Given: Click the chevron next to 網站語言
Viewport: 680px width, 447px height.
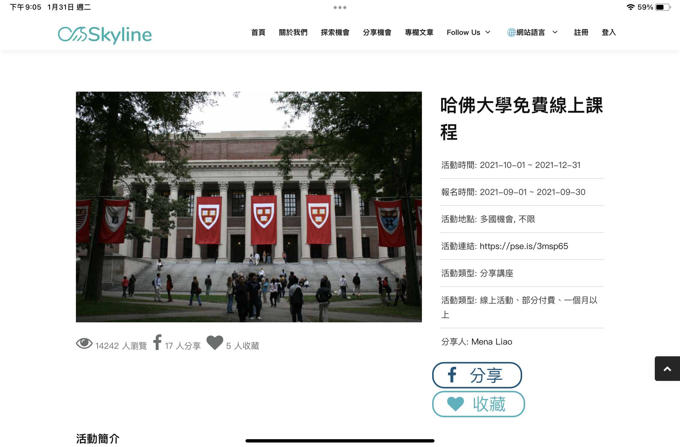Looking at the screenshot, I should point(555,32).
